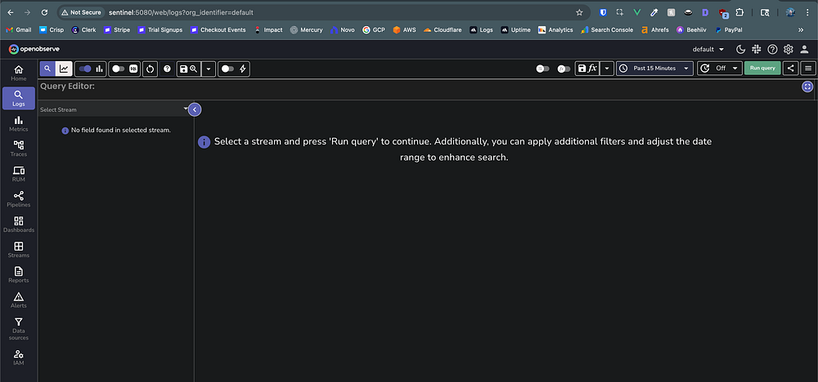Image resolution: width=818 pixels, height=382 pixels.
Task: Open the Checkout Events bookmark
Action: click(218, 29)
